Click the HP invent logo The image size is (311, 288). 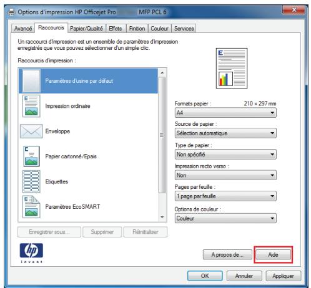(31, 253)
